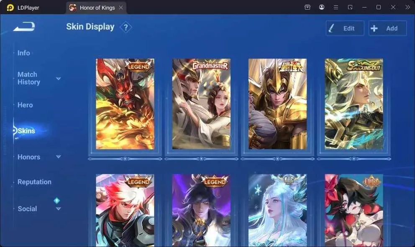
Task: Open the Skin Display help question mark
Action: (126, 27)
